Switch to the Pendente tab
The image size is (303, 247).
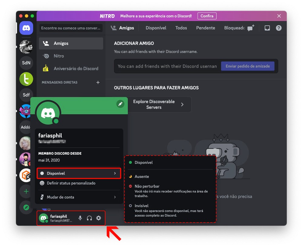(205, 28)
